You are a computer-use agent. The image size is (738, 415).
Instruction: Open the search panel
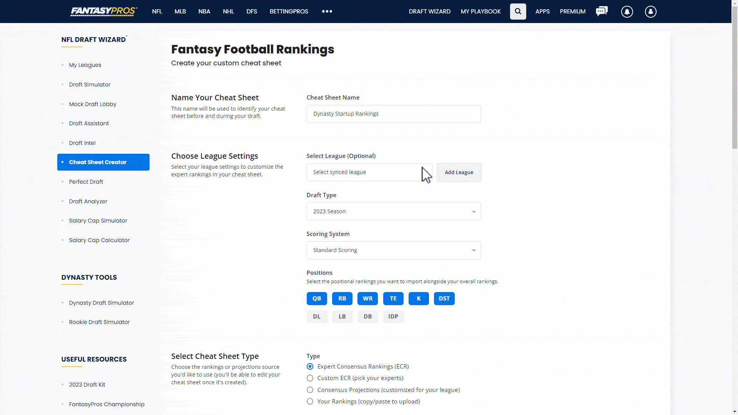pos(518,11)
